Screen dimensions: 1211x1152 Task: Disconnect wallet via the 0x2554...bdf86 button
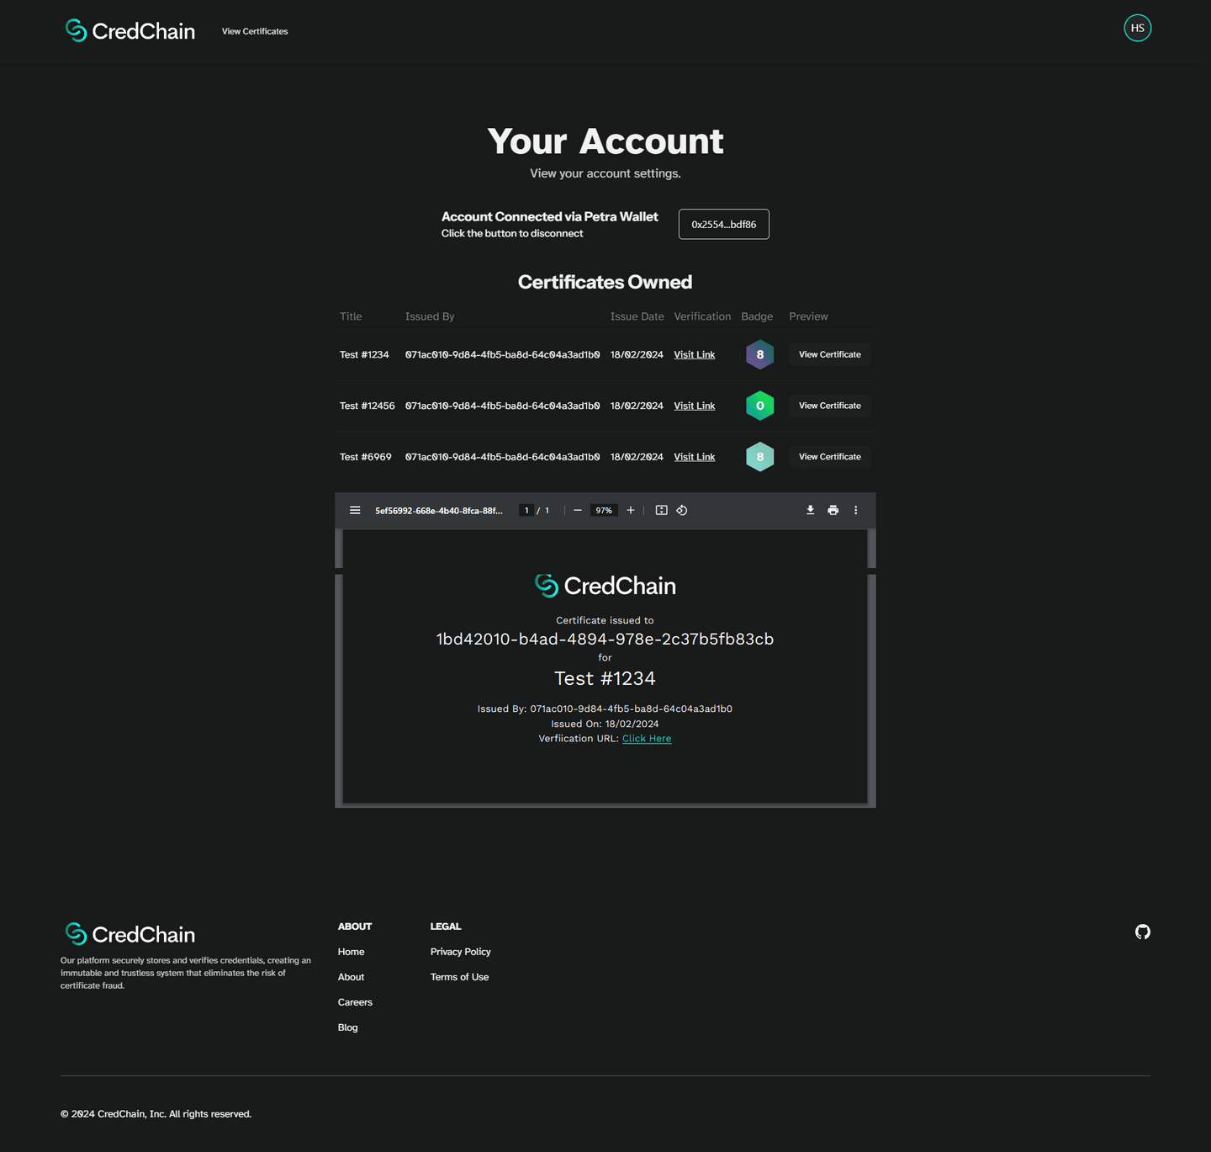pyautogui.click(x=724, y=224)
